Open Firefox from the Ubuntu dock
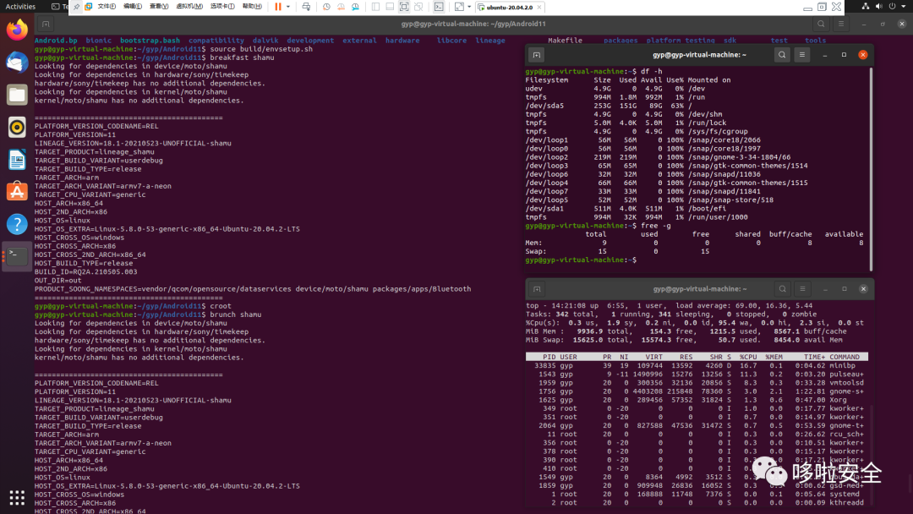Screen dimensions: 913x514 pyautogui.click(x=17, y=30)
